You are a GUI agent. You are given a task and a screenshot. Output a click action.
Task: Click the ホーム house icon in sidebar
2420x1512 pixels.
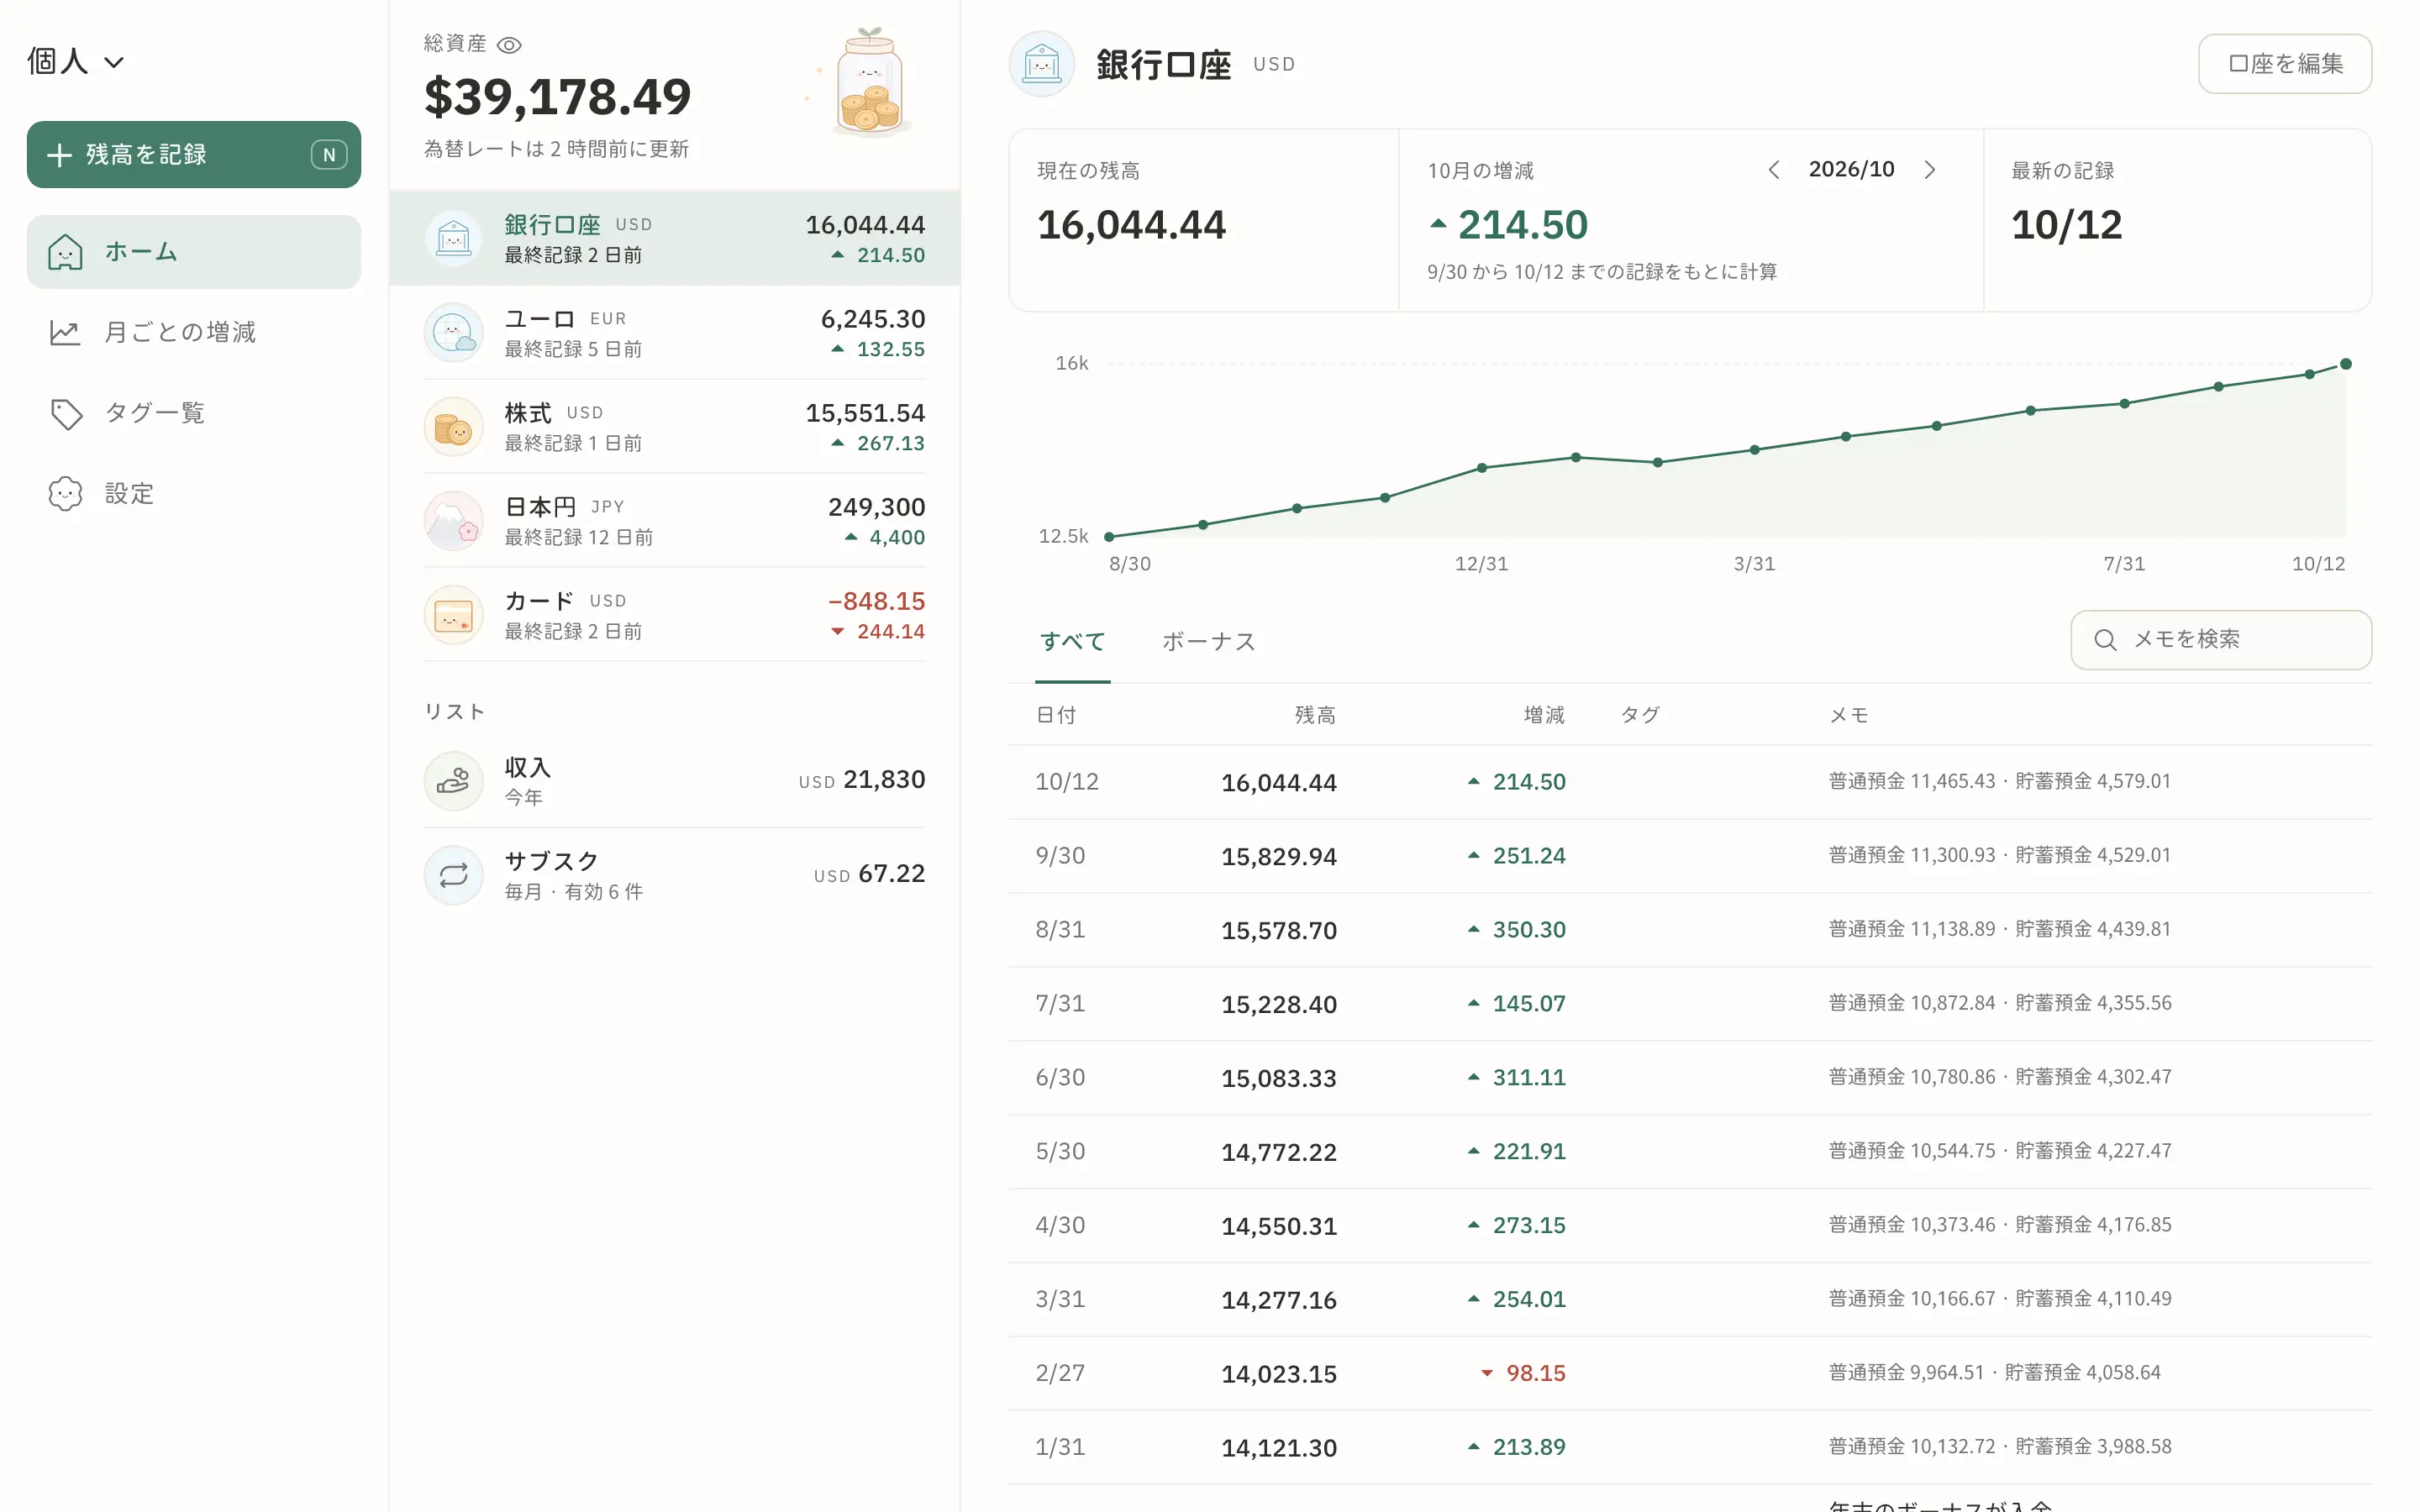click(65, 252)
